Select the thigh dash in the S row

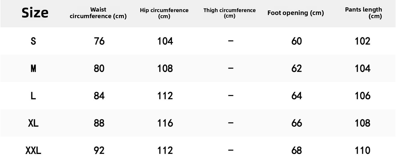(231, 41)
